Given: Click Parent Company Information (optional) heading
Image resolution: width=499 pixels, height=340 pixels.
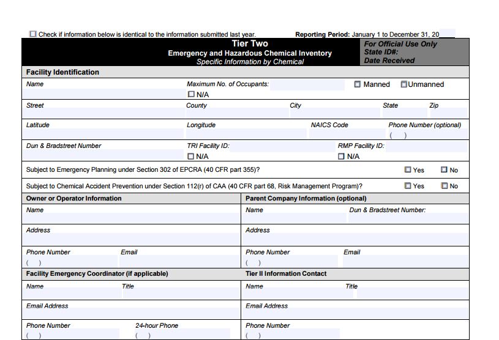Looking at the screenshot, I should coord(306,198).
